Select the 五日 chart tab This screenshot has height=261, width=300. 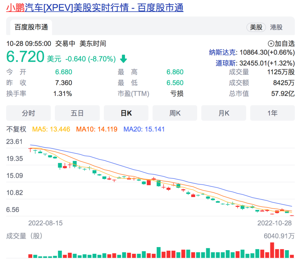click(77, 113)
